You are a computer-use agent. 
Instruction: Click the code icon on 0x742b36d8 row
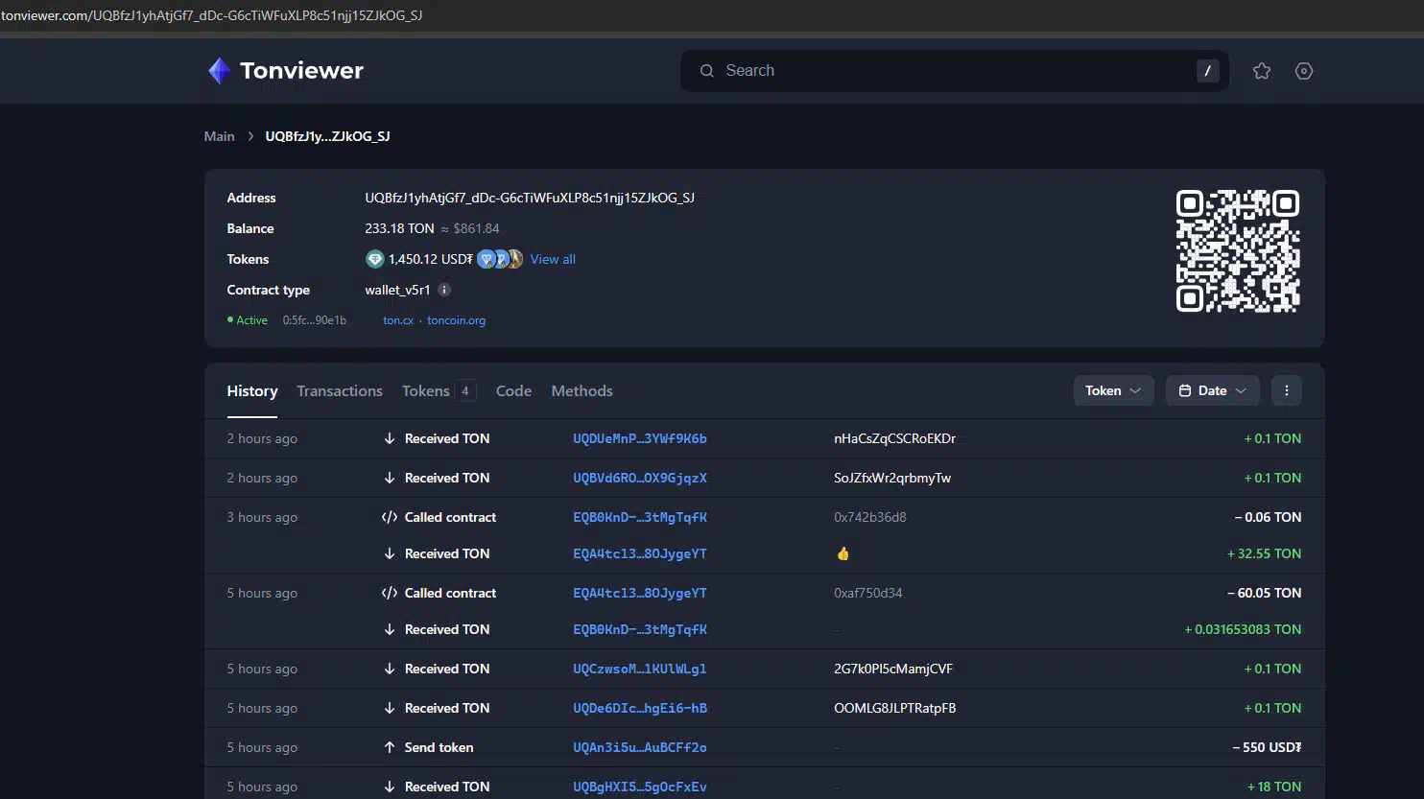390,517
